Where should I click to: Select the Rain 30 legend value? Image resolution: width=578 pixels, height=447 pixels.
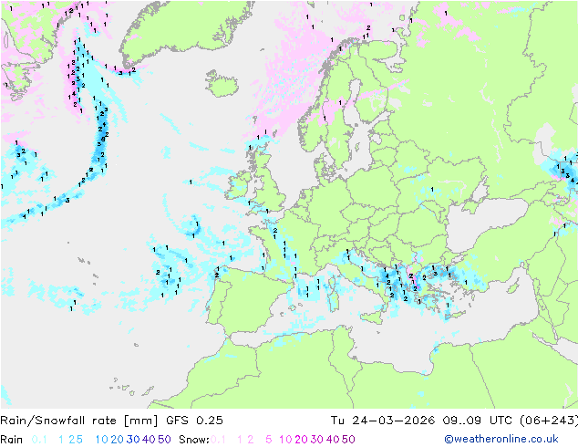click(133, 440)
